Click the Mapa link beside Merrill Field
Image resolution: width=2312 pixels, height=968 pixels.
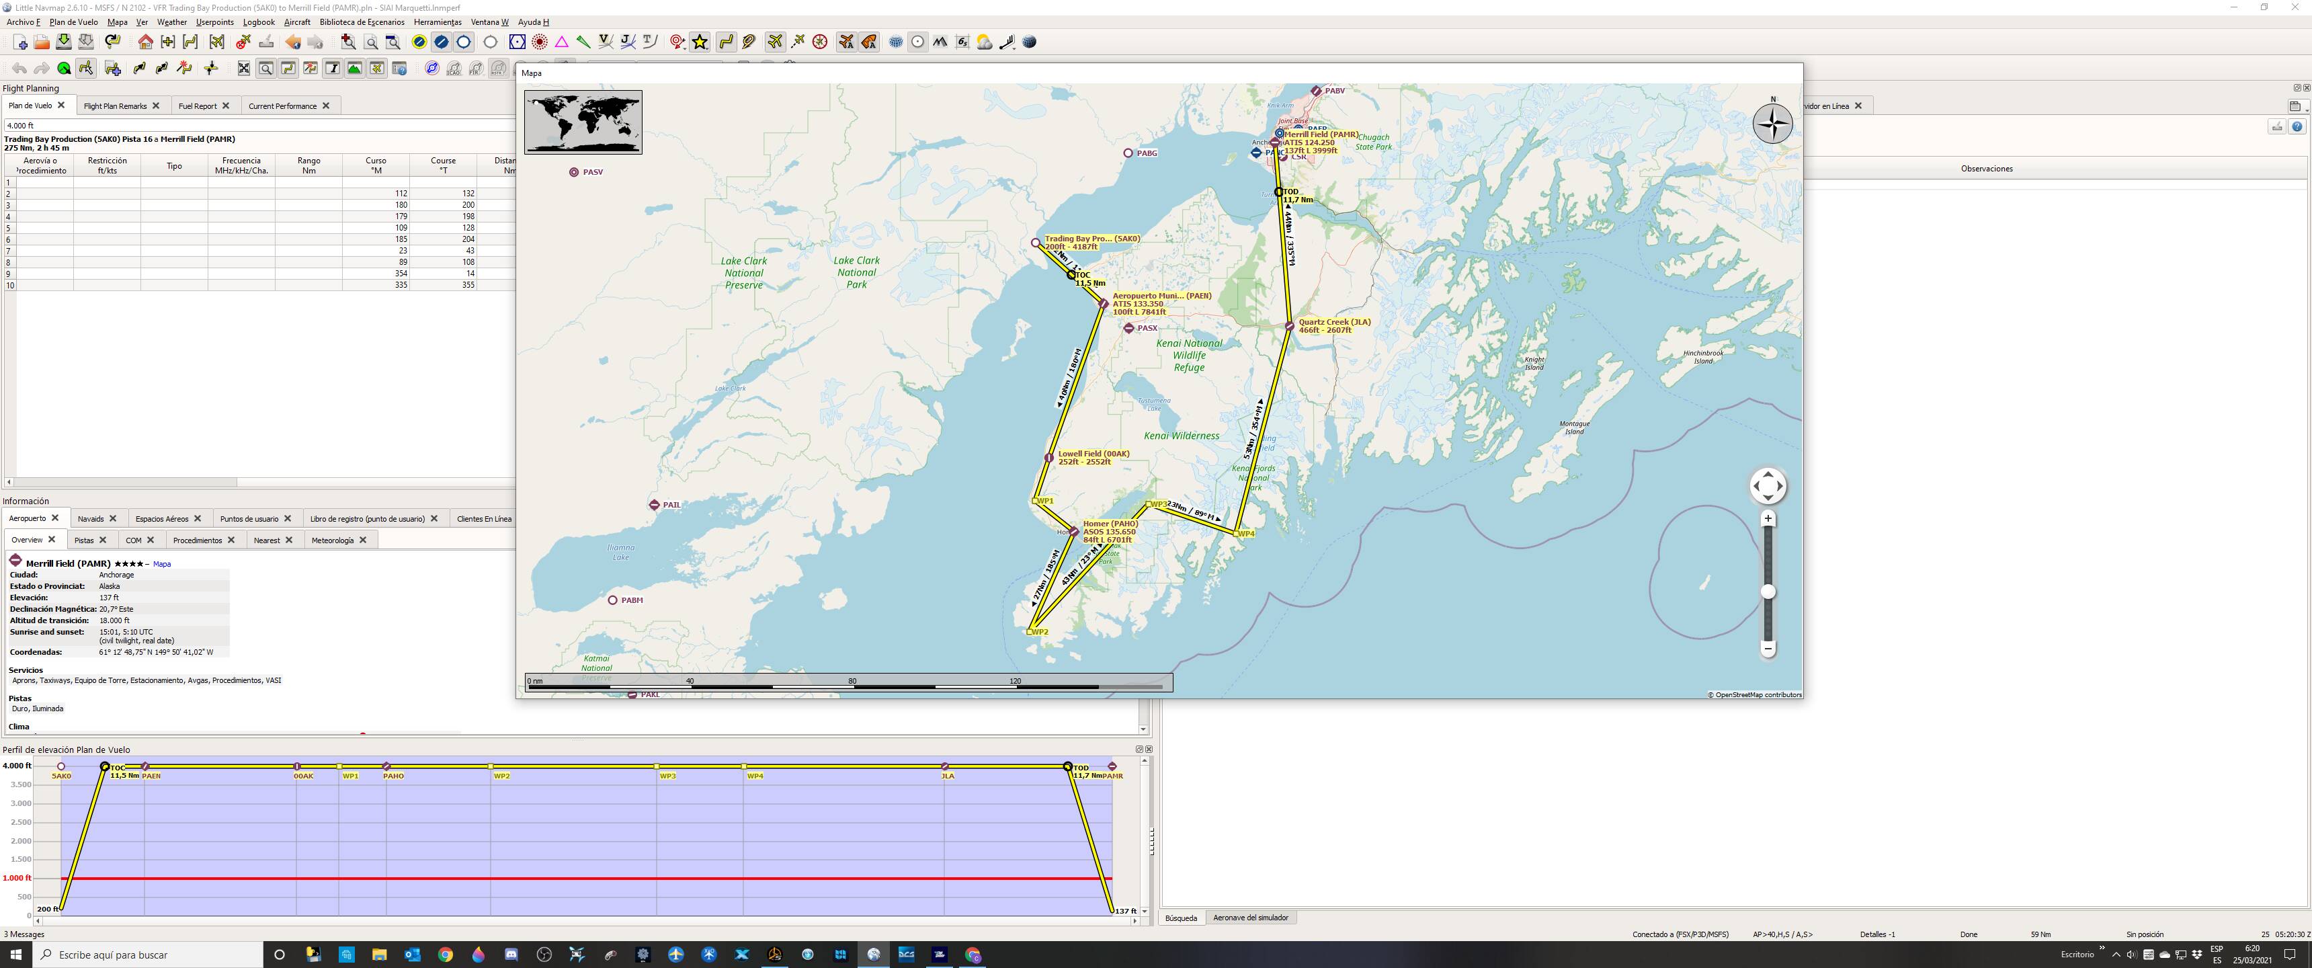161,564
